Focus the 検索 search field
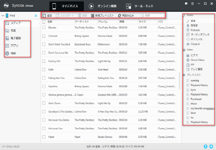 [153, 15]
